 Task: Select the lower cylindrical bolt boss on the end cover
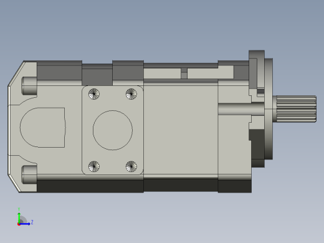[x=29, y=174]
